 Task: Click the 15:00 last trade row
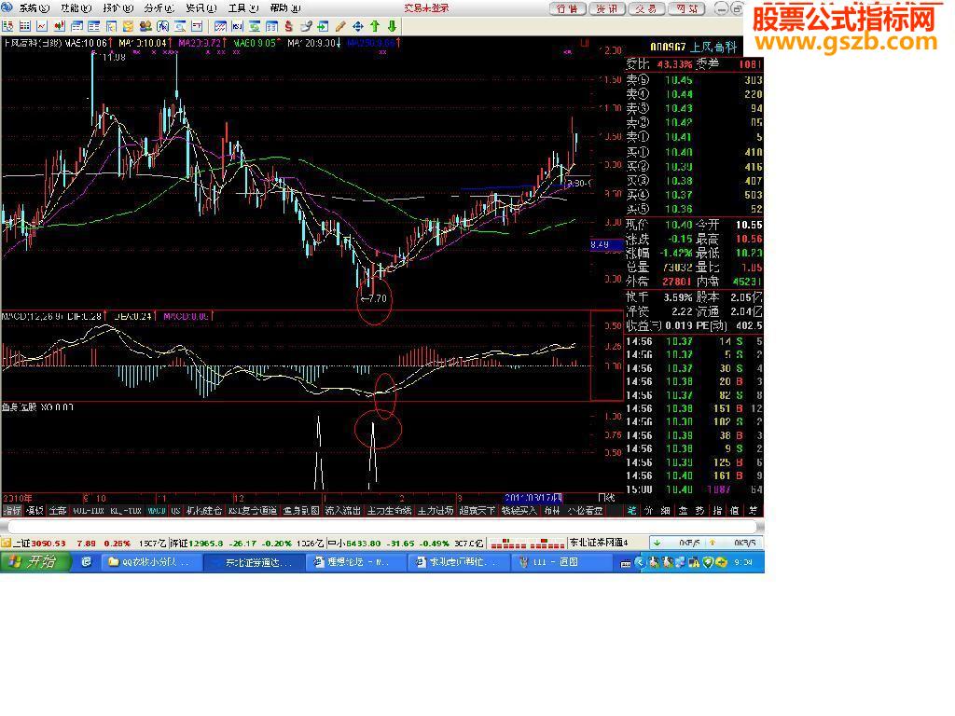pos(694,489)
